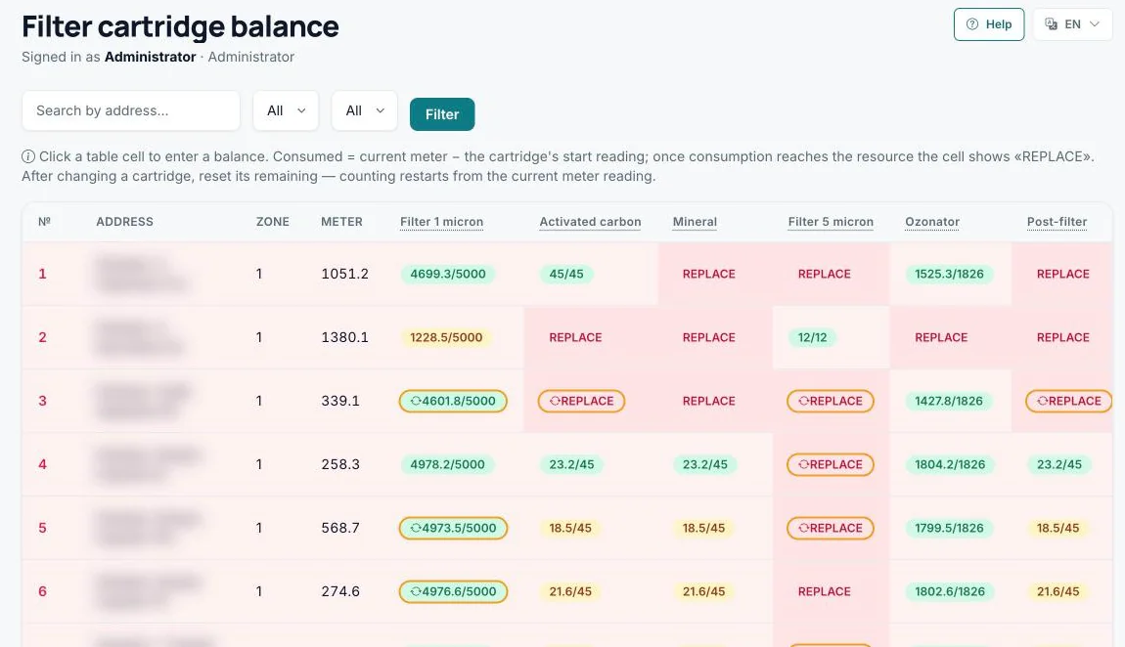
Task: Open the EN language selector
Action: pos(1072,24)
